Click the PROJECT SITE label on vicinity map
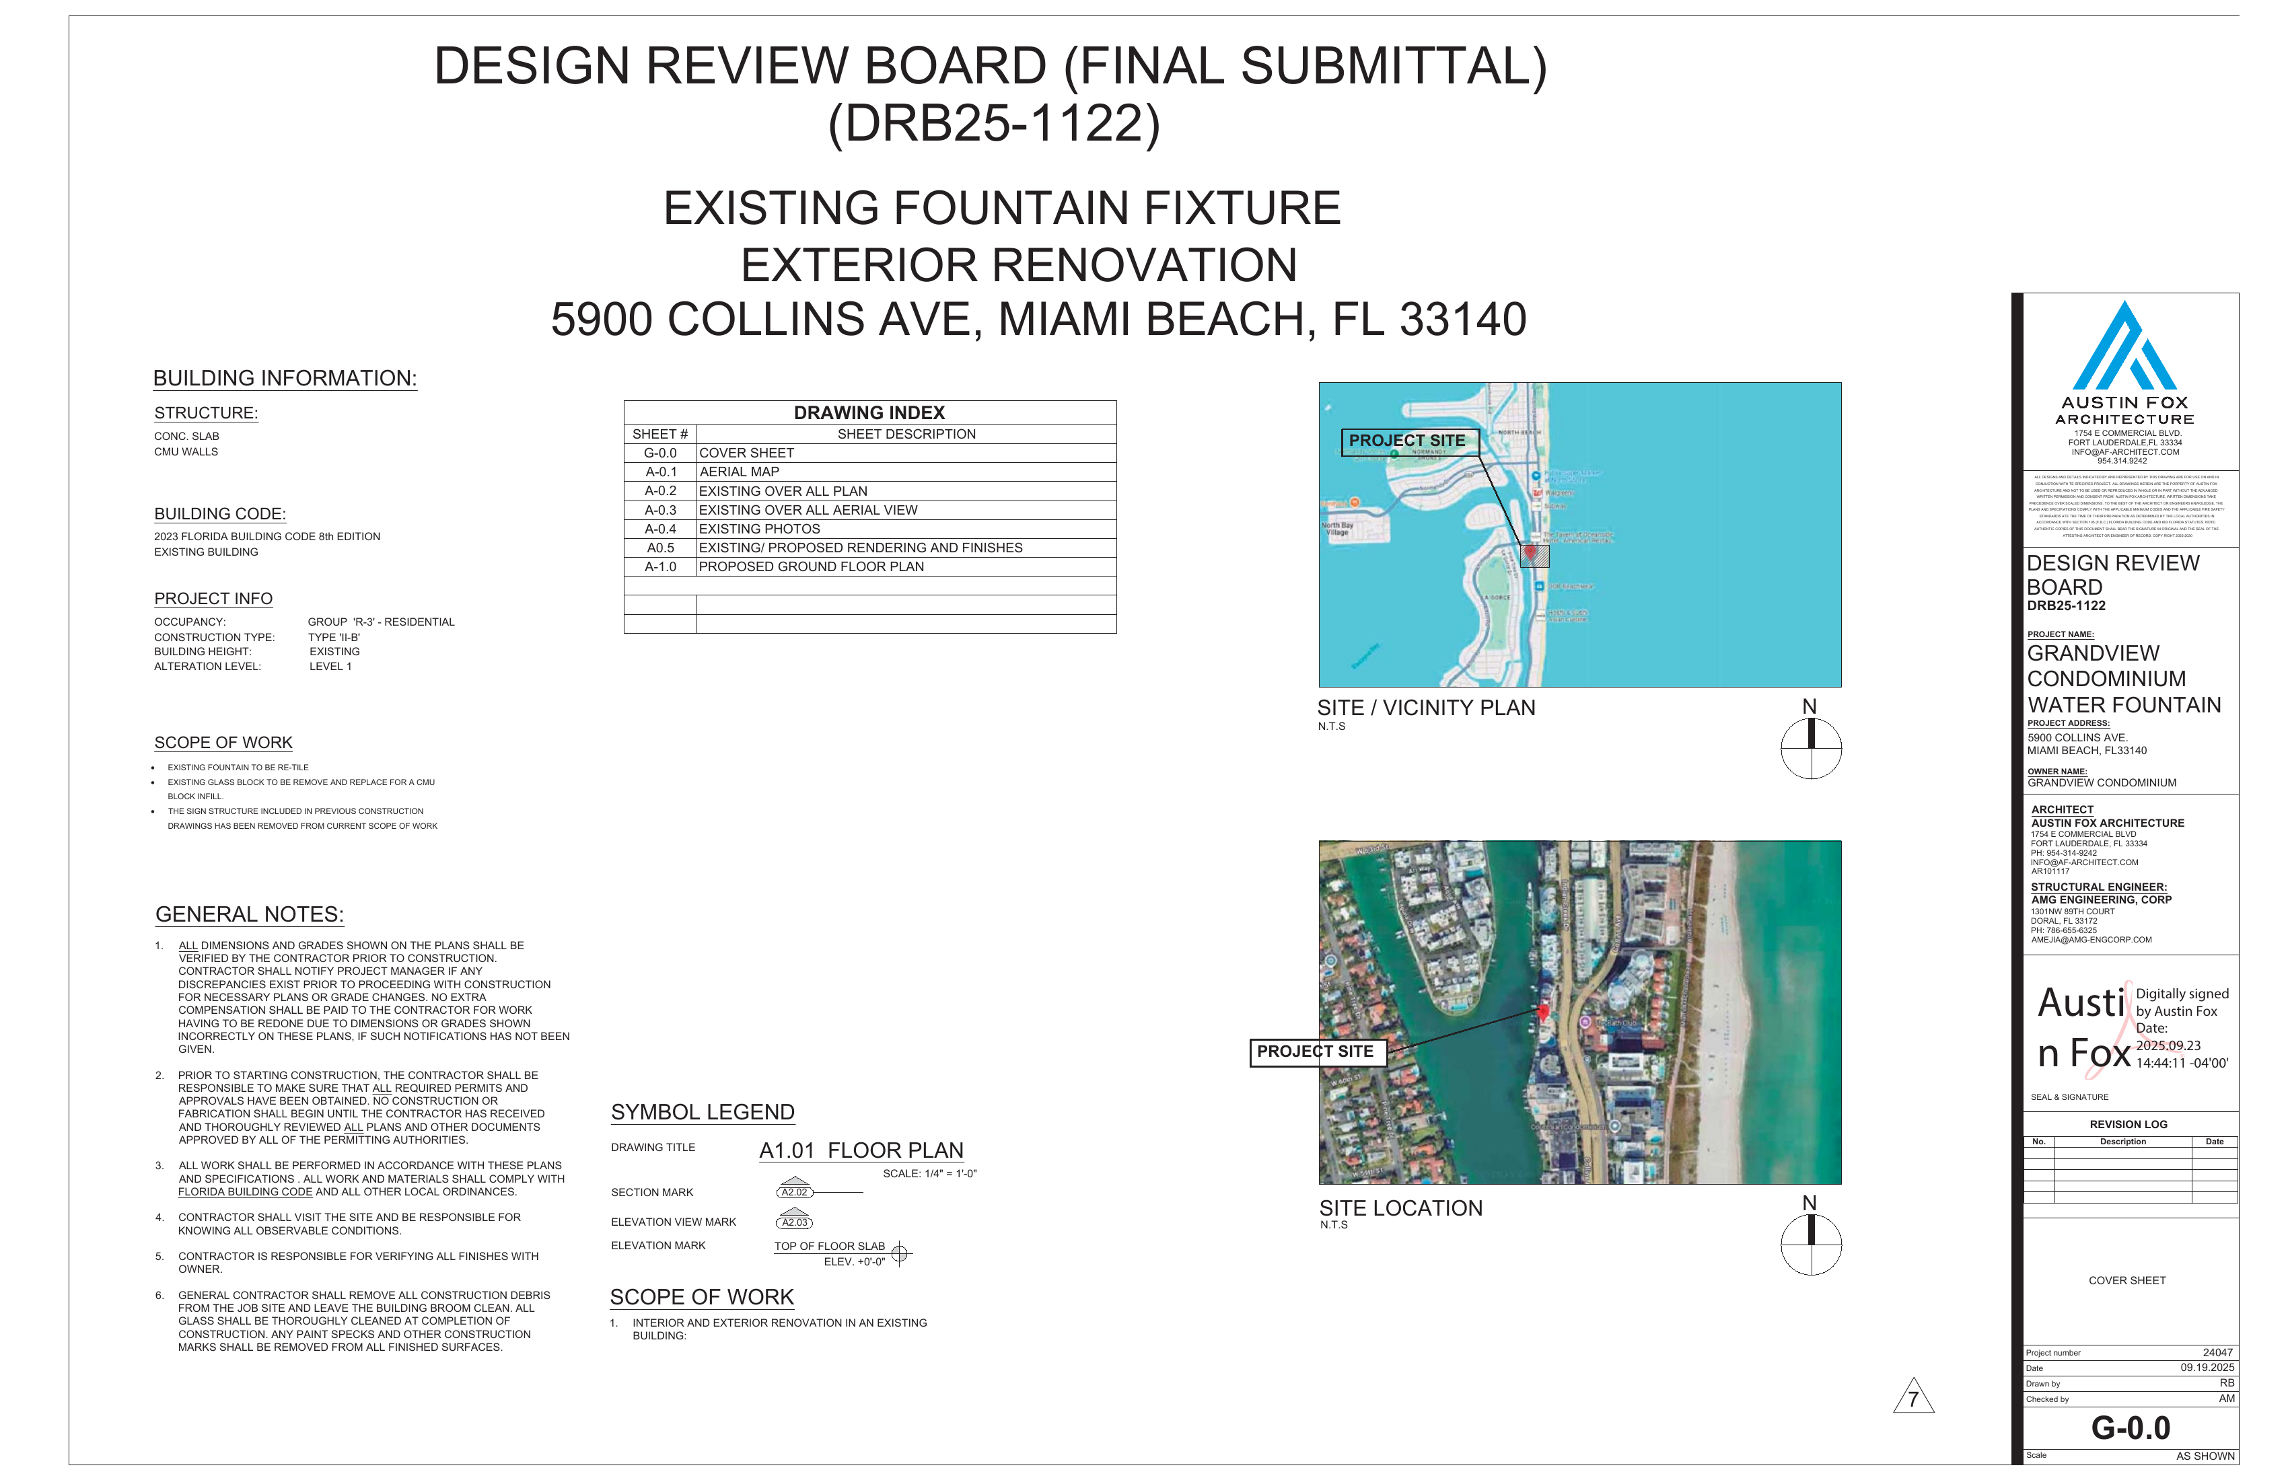This screenshot has width=2288, height=1480. point(1406,441)
